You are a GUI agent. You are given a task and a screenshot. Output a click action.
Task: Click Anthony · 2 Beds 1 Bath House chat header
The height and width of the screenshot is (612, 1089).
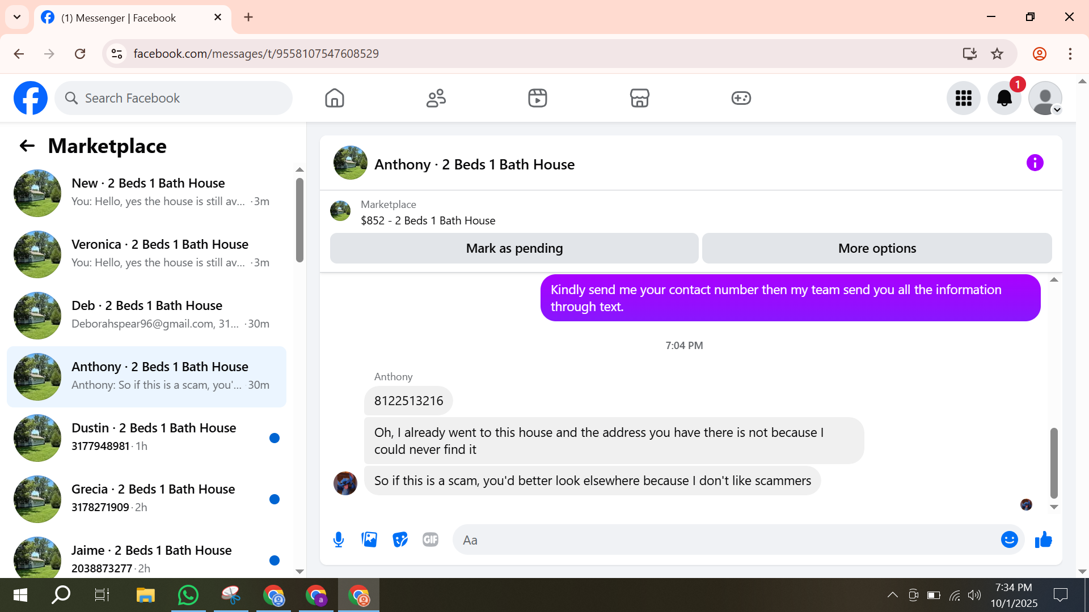coord(474,164)
